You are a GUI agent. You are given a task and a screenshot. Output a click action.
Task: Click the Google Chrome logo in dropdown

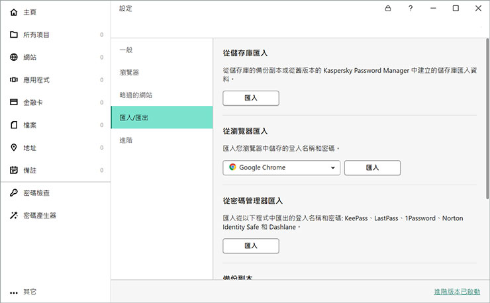(232, 167)
